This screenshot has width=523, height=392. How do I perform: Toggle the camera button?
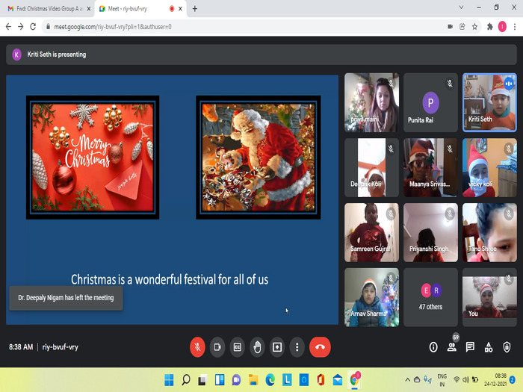point(217,347)
